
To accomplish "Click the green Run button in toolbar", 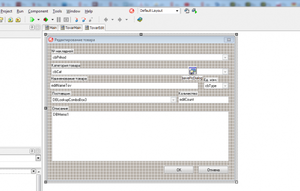I will click(x=32, y=20).
